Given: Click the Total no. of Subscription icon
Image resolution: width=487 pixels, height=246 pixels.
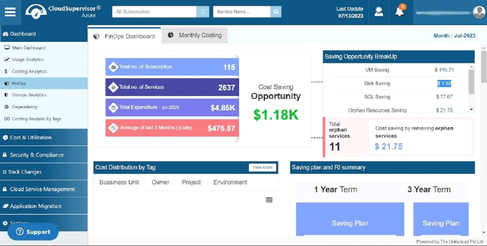Looking at the screenshot, I should pos(113,67).
